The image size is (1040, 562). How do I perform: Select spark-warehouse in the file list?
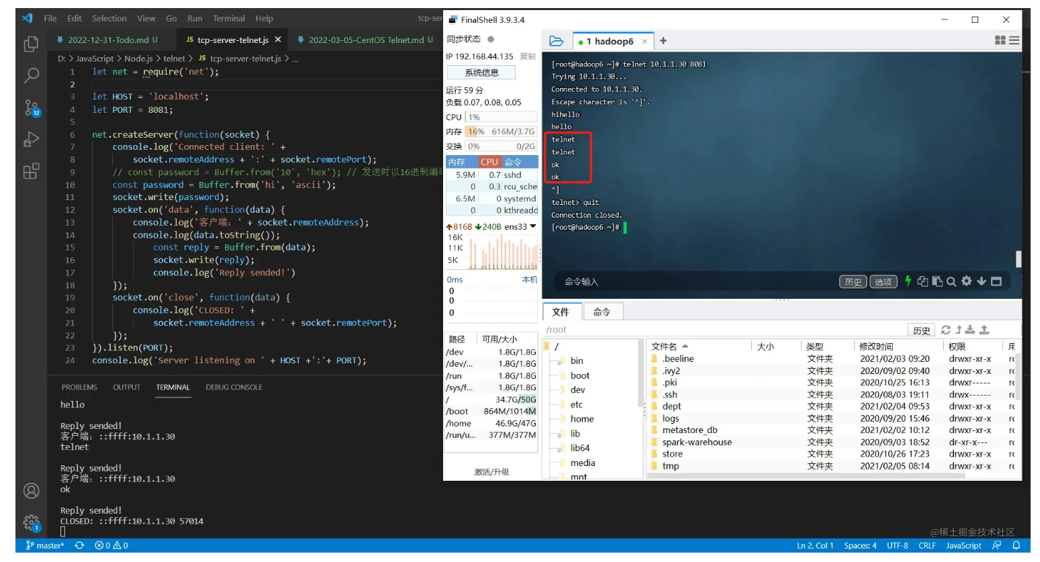coord(697,442)
